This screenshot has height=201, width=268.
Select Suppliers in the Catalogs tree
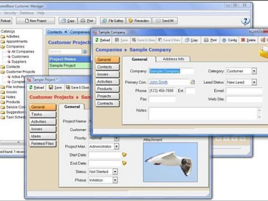tap(19, 62)
